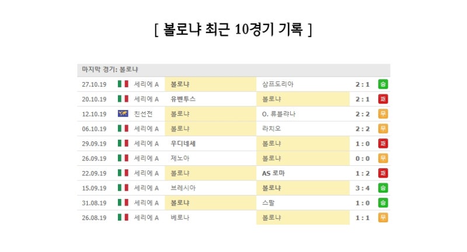Click the 친선전 competition label
The width and height of the screenshot is (467, 252).
coord(143,114)
